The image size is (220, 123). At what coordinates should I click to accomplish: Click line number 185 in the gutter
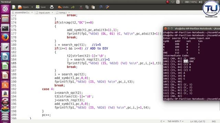(x=14, y=63)
